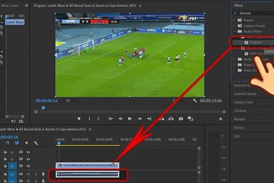
Task: Step back one frame
Action: coord(121,119)
